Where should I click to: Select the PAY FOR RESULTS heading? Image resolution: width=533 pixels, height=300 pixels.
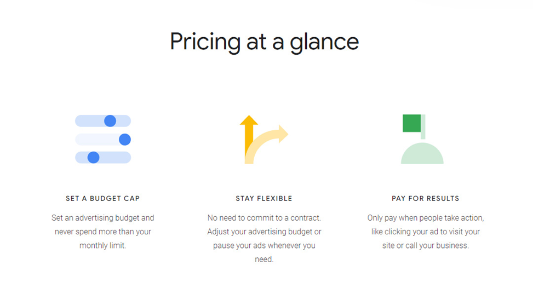coord(425,198)
